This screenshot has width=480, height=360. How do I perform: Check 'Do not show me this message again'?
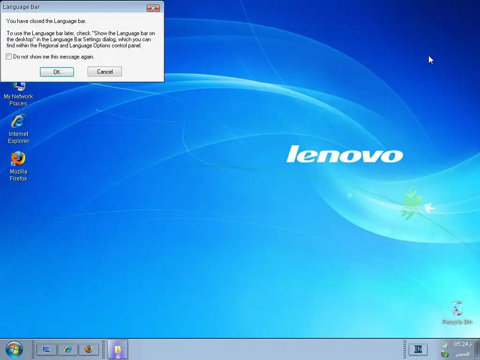(x=9, y=57)
